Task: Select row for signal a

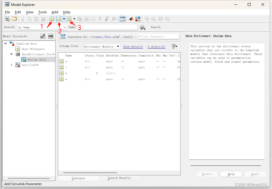Action: (x=119, y=79)
